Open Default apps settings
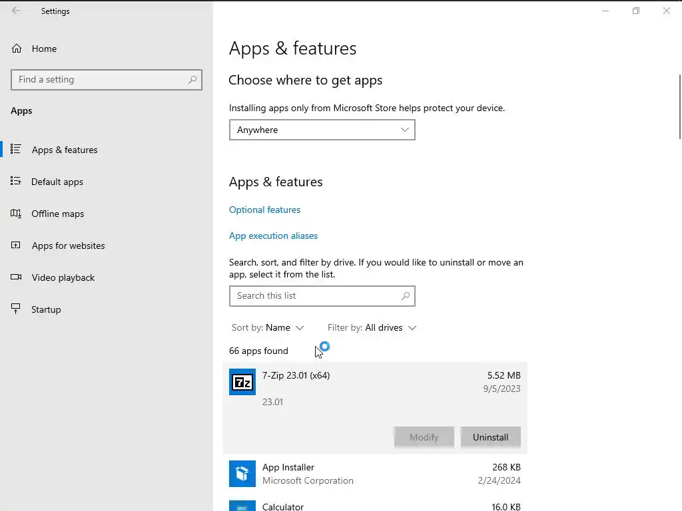The image size is (682, 511). [x=57, y=182]
